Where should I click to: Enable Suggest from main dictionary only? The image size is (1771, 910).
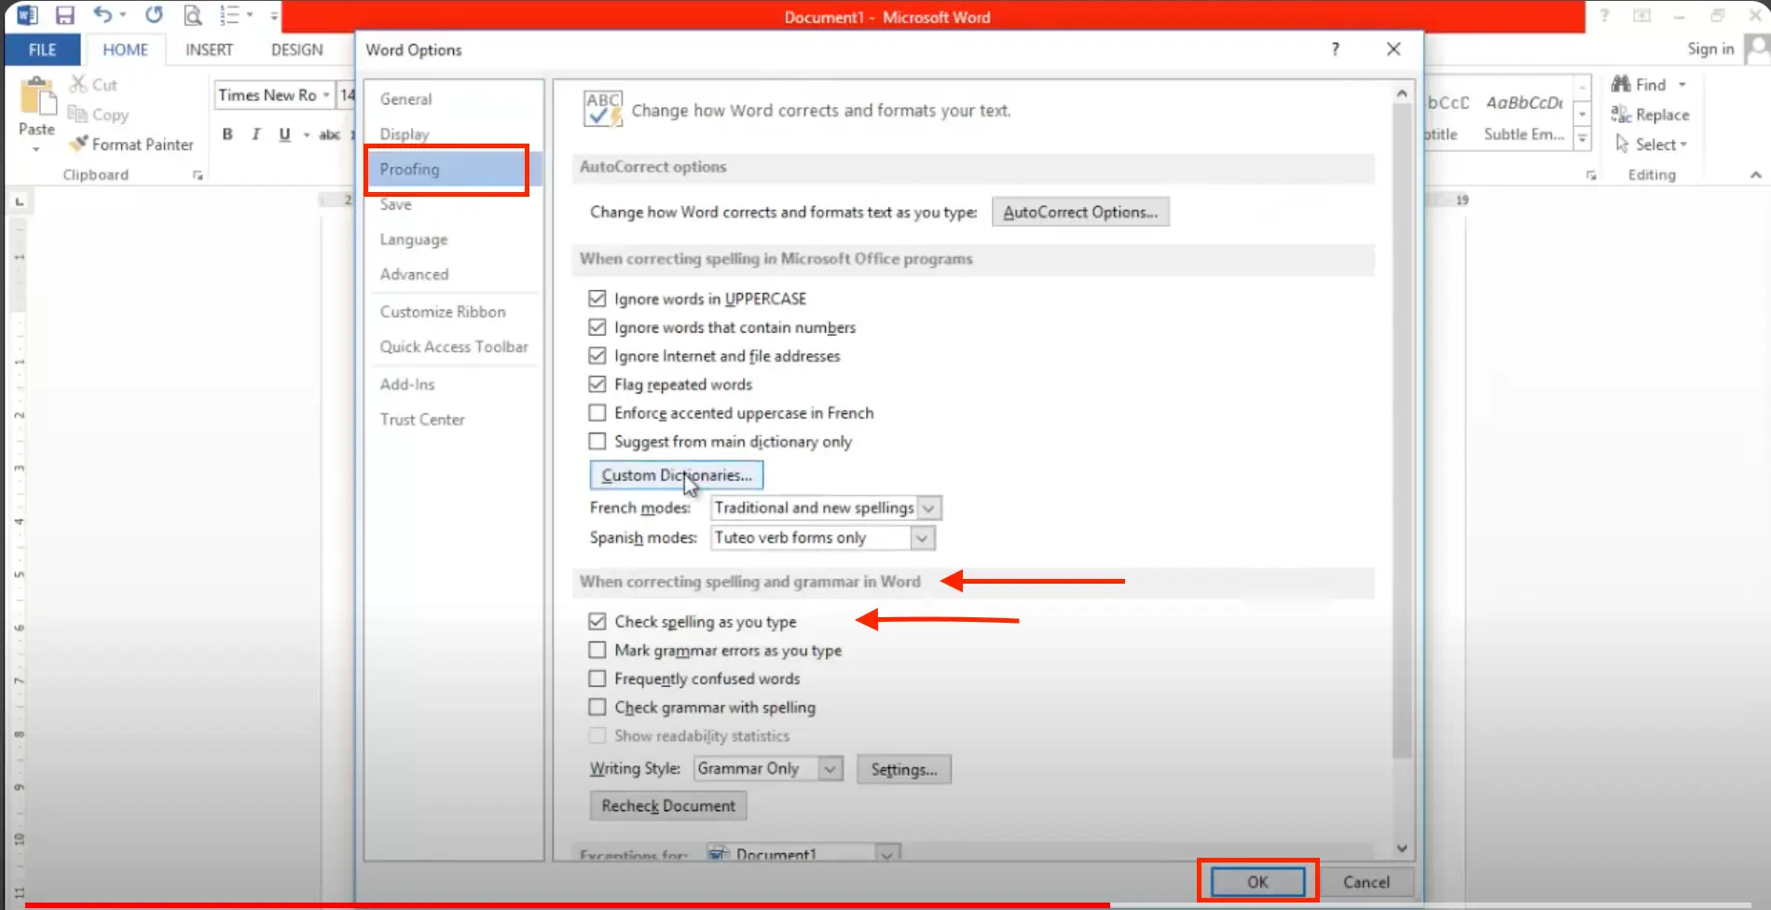(597, 441)
